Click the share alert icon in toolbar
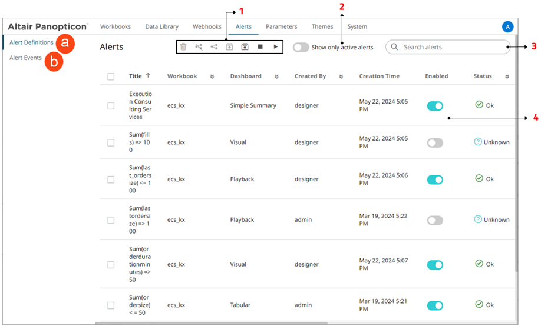Viewport: 541px width, 326px height. point(214,47)
